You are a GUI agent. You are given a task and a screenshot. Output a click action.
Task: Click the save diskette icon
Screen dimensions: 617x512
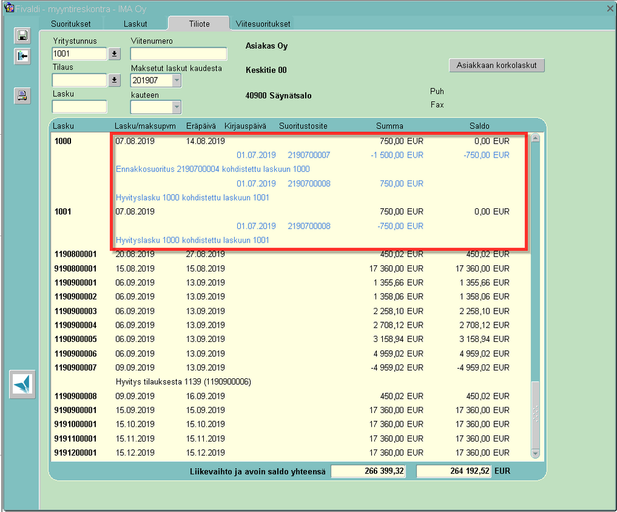coord(22,36)
